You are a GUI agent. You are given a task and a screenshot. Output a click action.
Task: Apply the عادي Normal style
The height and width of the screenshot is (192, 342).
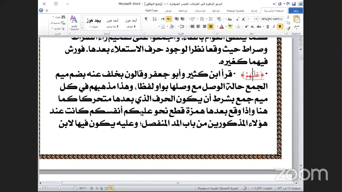point(131,23)
